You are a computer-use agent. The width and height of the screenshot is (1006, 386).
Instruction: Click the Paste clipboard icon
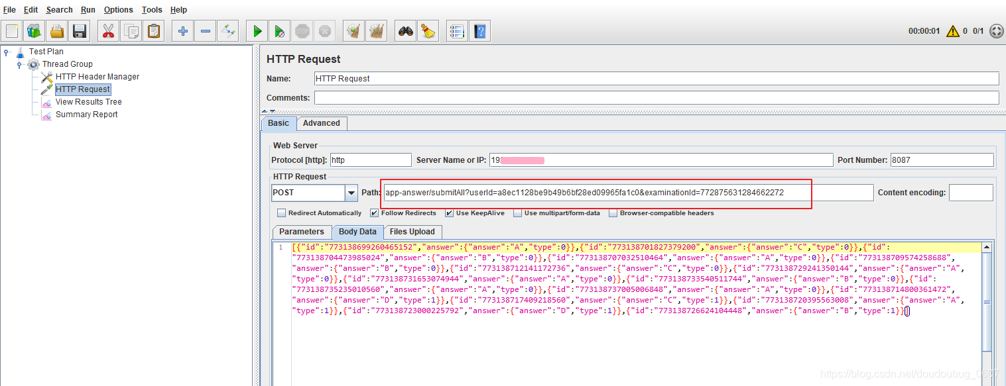154,31
